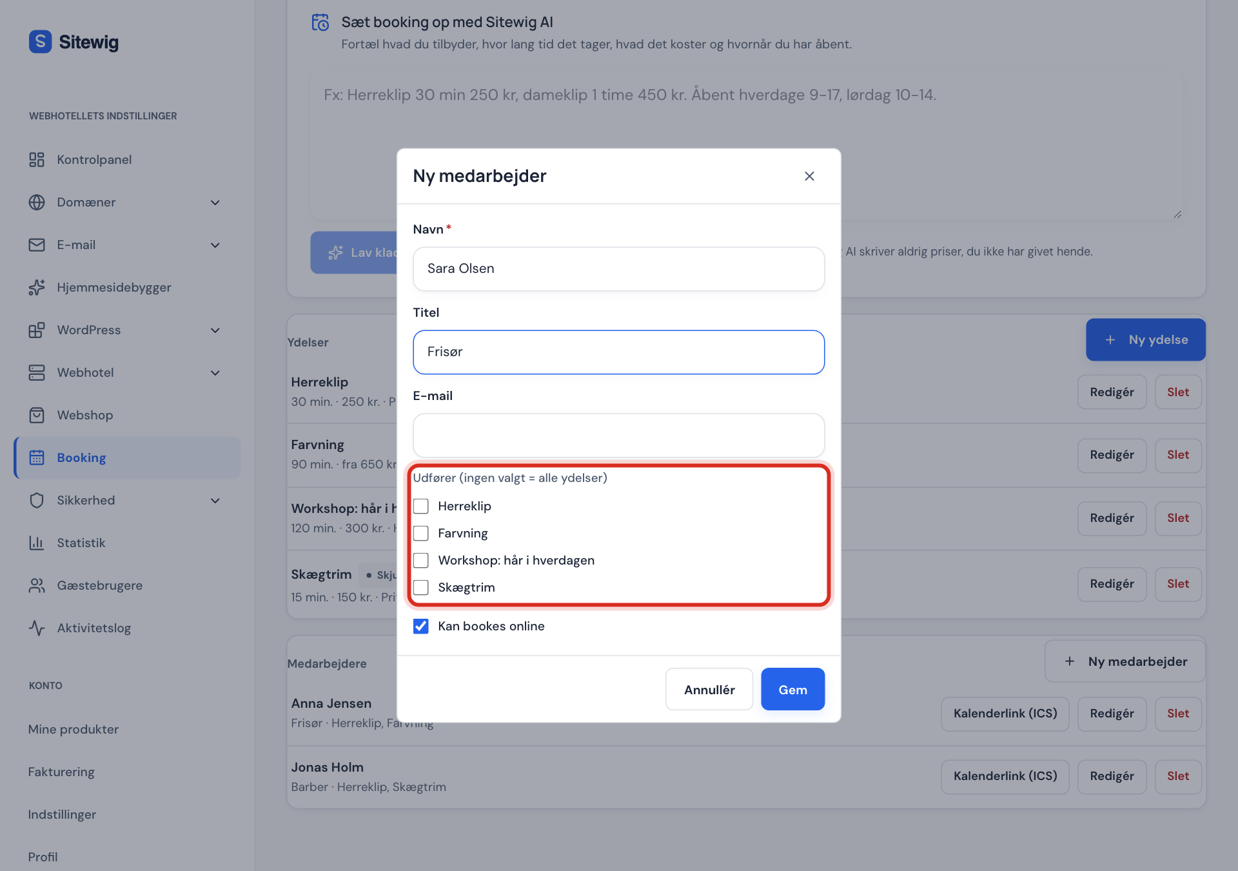Click the Sitewig logo icon
This screenshot has width=1238, height=871.
pos(40,42)
